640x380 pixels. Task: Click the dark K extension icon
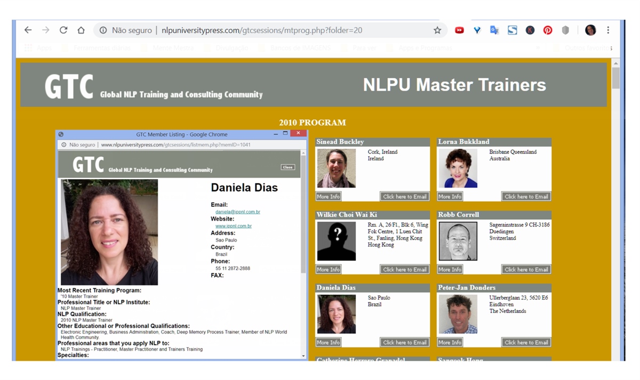coord(530,30)
